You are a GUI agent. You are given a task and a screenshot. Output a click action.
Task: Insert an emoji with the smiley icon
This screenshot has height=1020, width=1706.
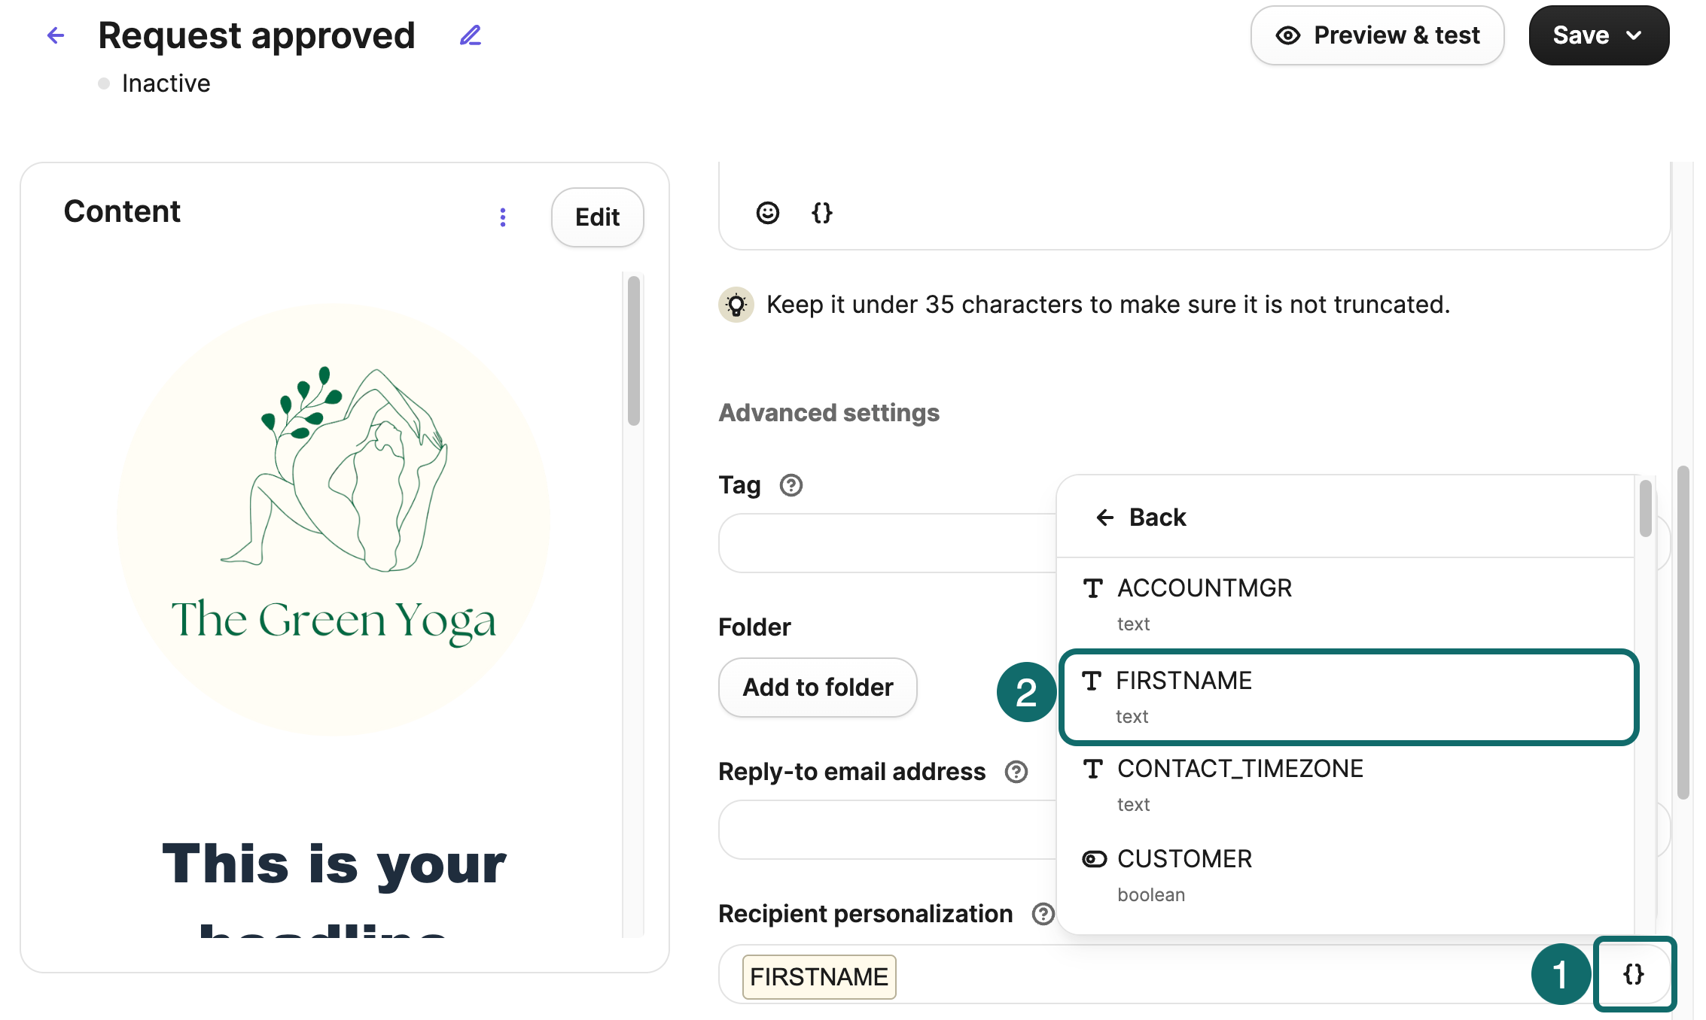(x=767, y=213)
